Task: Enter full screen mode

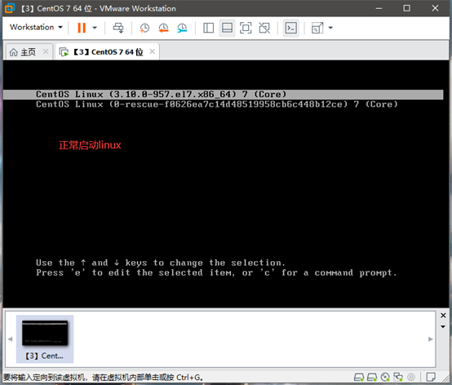Action: [x=246, y=28]
